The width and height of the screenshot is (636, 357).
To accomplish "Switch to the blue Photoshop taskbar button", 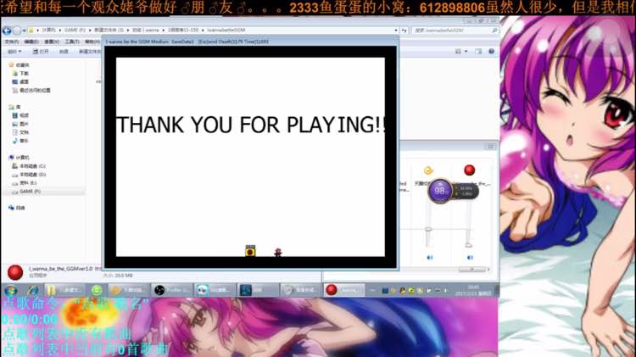I will click(x=257, y=290).
